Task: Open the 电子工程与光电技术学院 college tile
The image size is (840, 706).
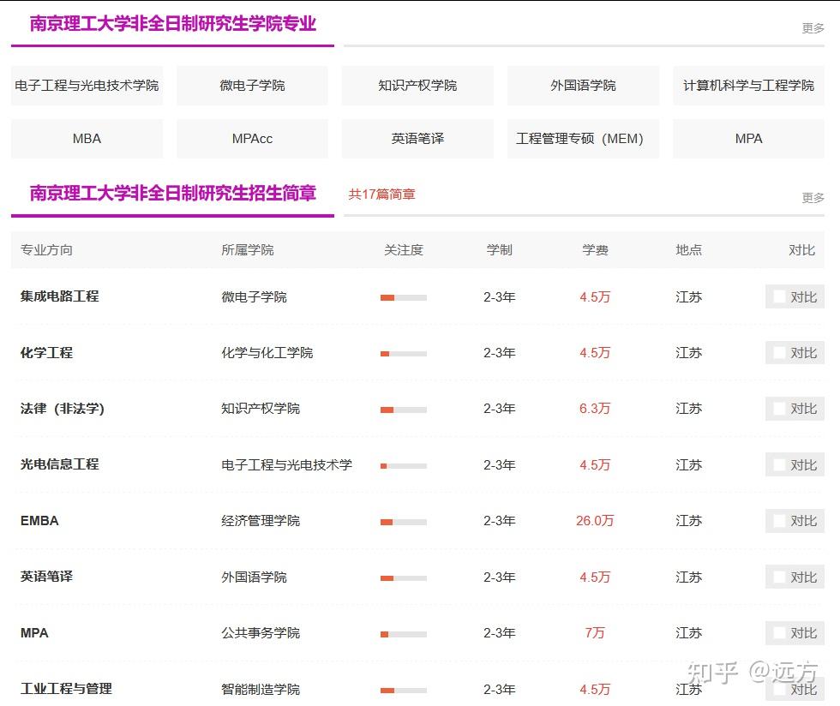Action: tap(87, 86)
